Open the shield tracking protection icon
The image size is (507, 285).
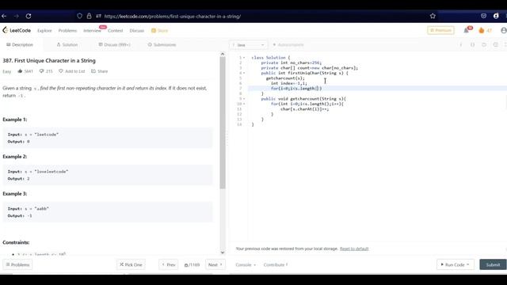79,16
